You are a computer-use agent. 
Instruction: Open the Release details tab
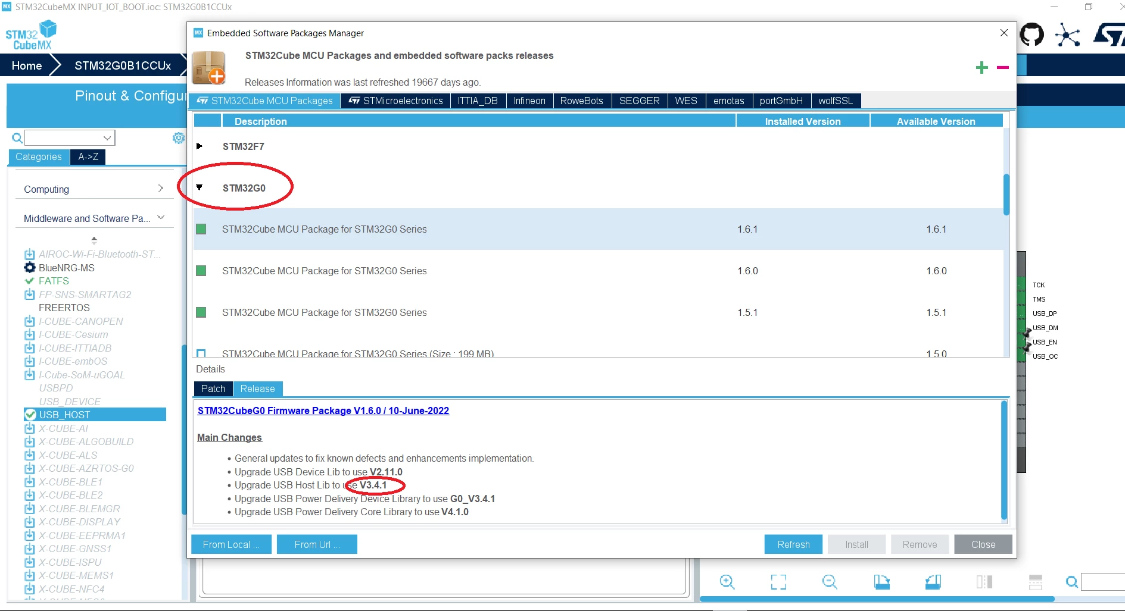click(x=258, y=389)
